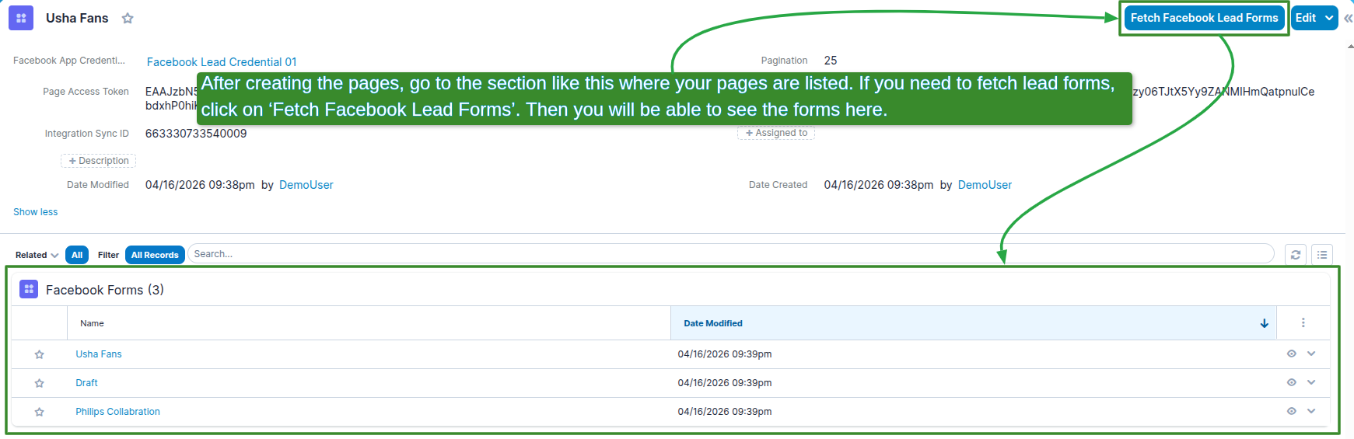The height and width of the screenshot is (439, 1354).
Task: Star the Philips Collabration form row
Action: click(39, 412)
